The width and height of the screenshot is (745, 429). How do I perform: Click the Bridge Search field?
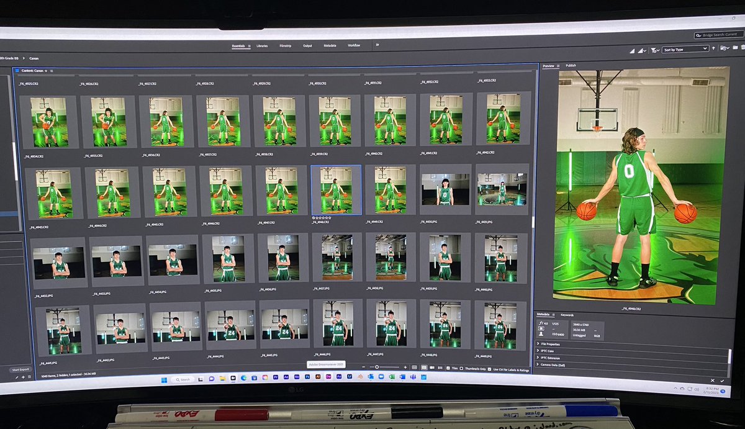720,35
